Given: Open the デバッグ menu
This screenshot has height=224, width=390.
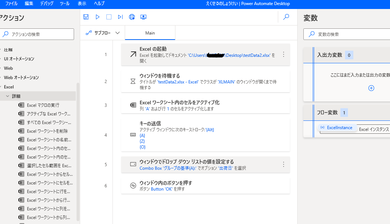Looking at the screenshot, I should [47, 4].
